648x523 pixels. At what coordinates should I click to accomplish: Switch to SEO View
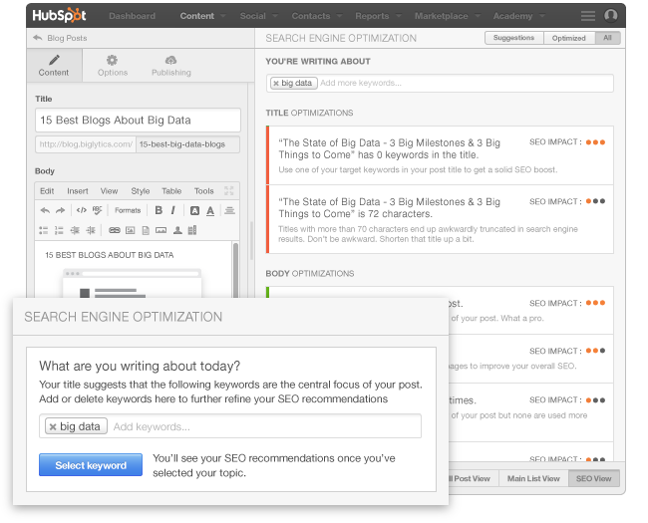pos(593,478)
